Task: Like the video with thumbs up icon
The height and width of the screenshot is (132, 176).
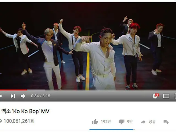Action: tap(95, 122)
